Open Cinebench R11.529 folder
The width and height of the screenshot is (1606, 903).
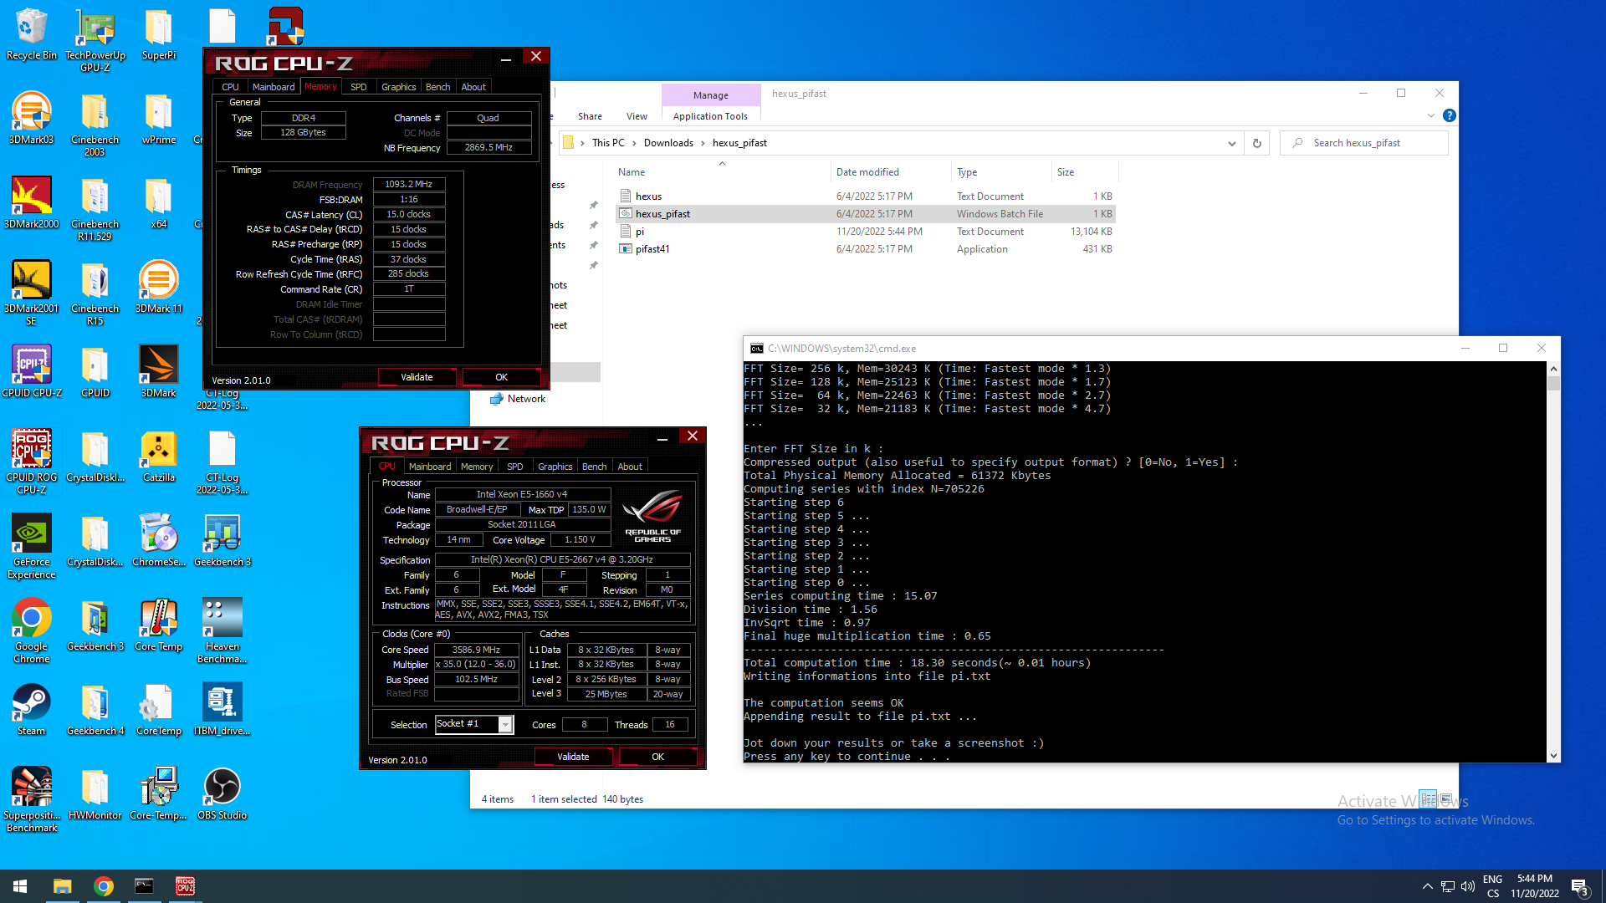[95, 209]
